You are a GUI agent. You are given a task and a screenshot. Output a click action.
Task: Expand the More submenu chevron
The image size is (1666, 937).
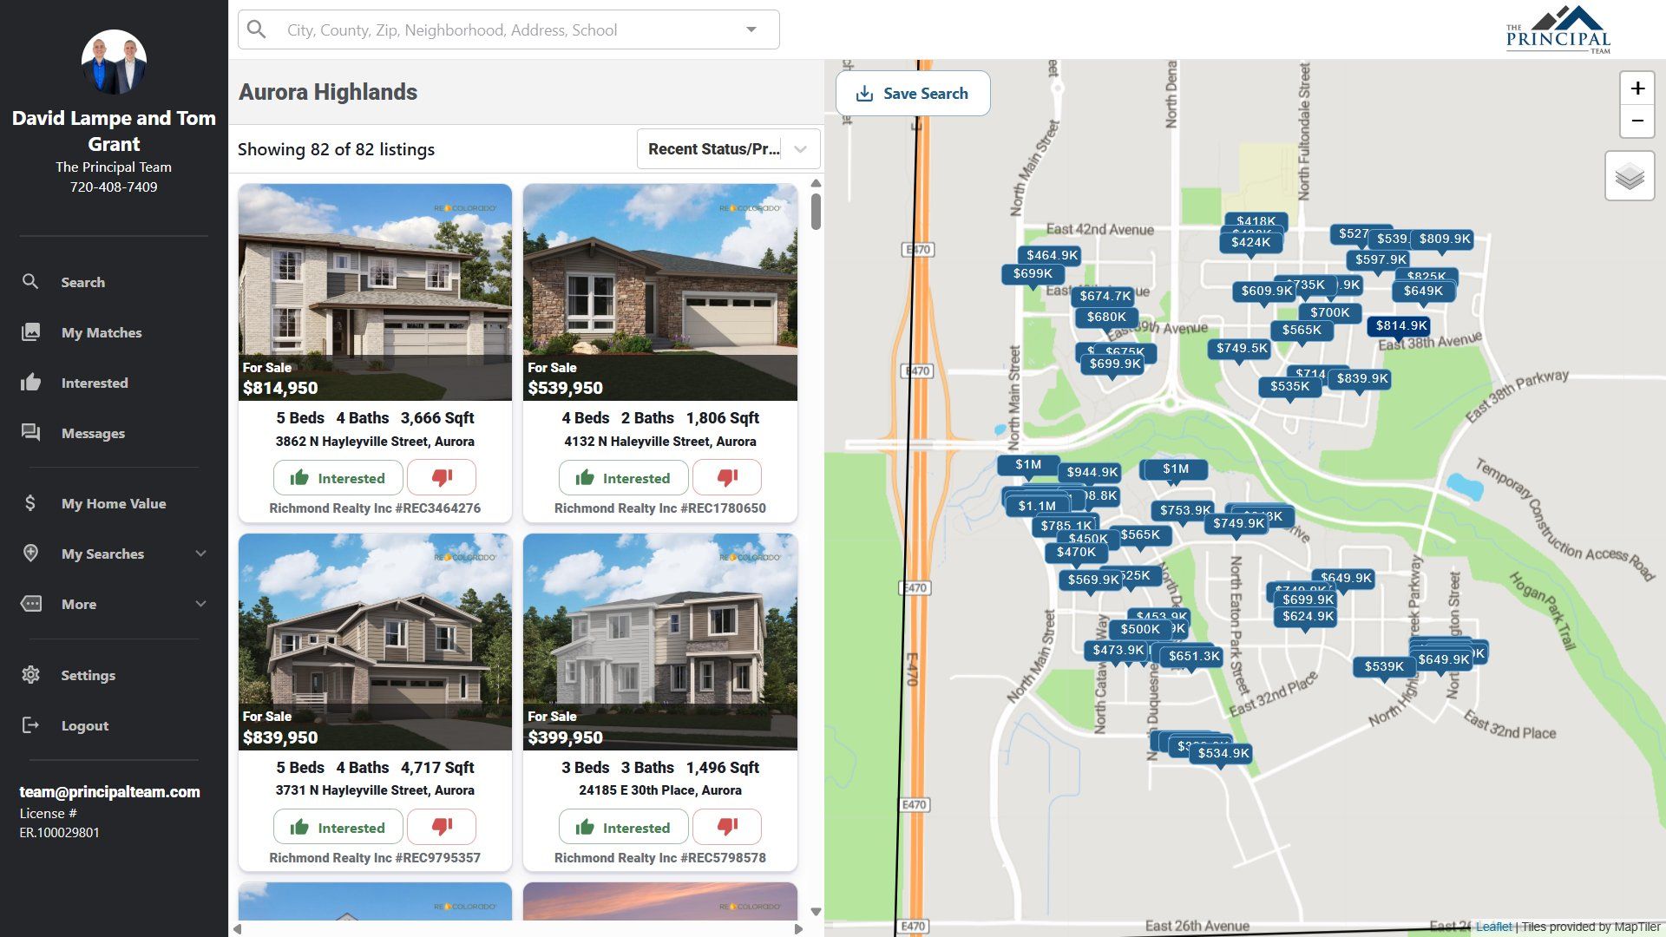[x=200, y=604]
